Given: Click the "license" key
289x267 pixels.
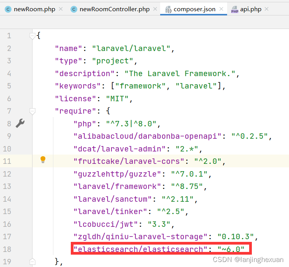Looking at the screenshot, I should tap(75, 99).
